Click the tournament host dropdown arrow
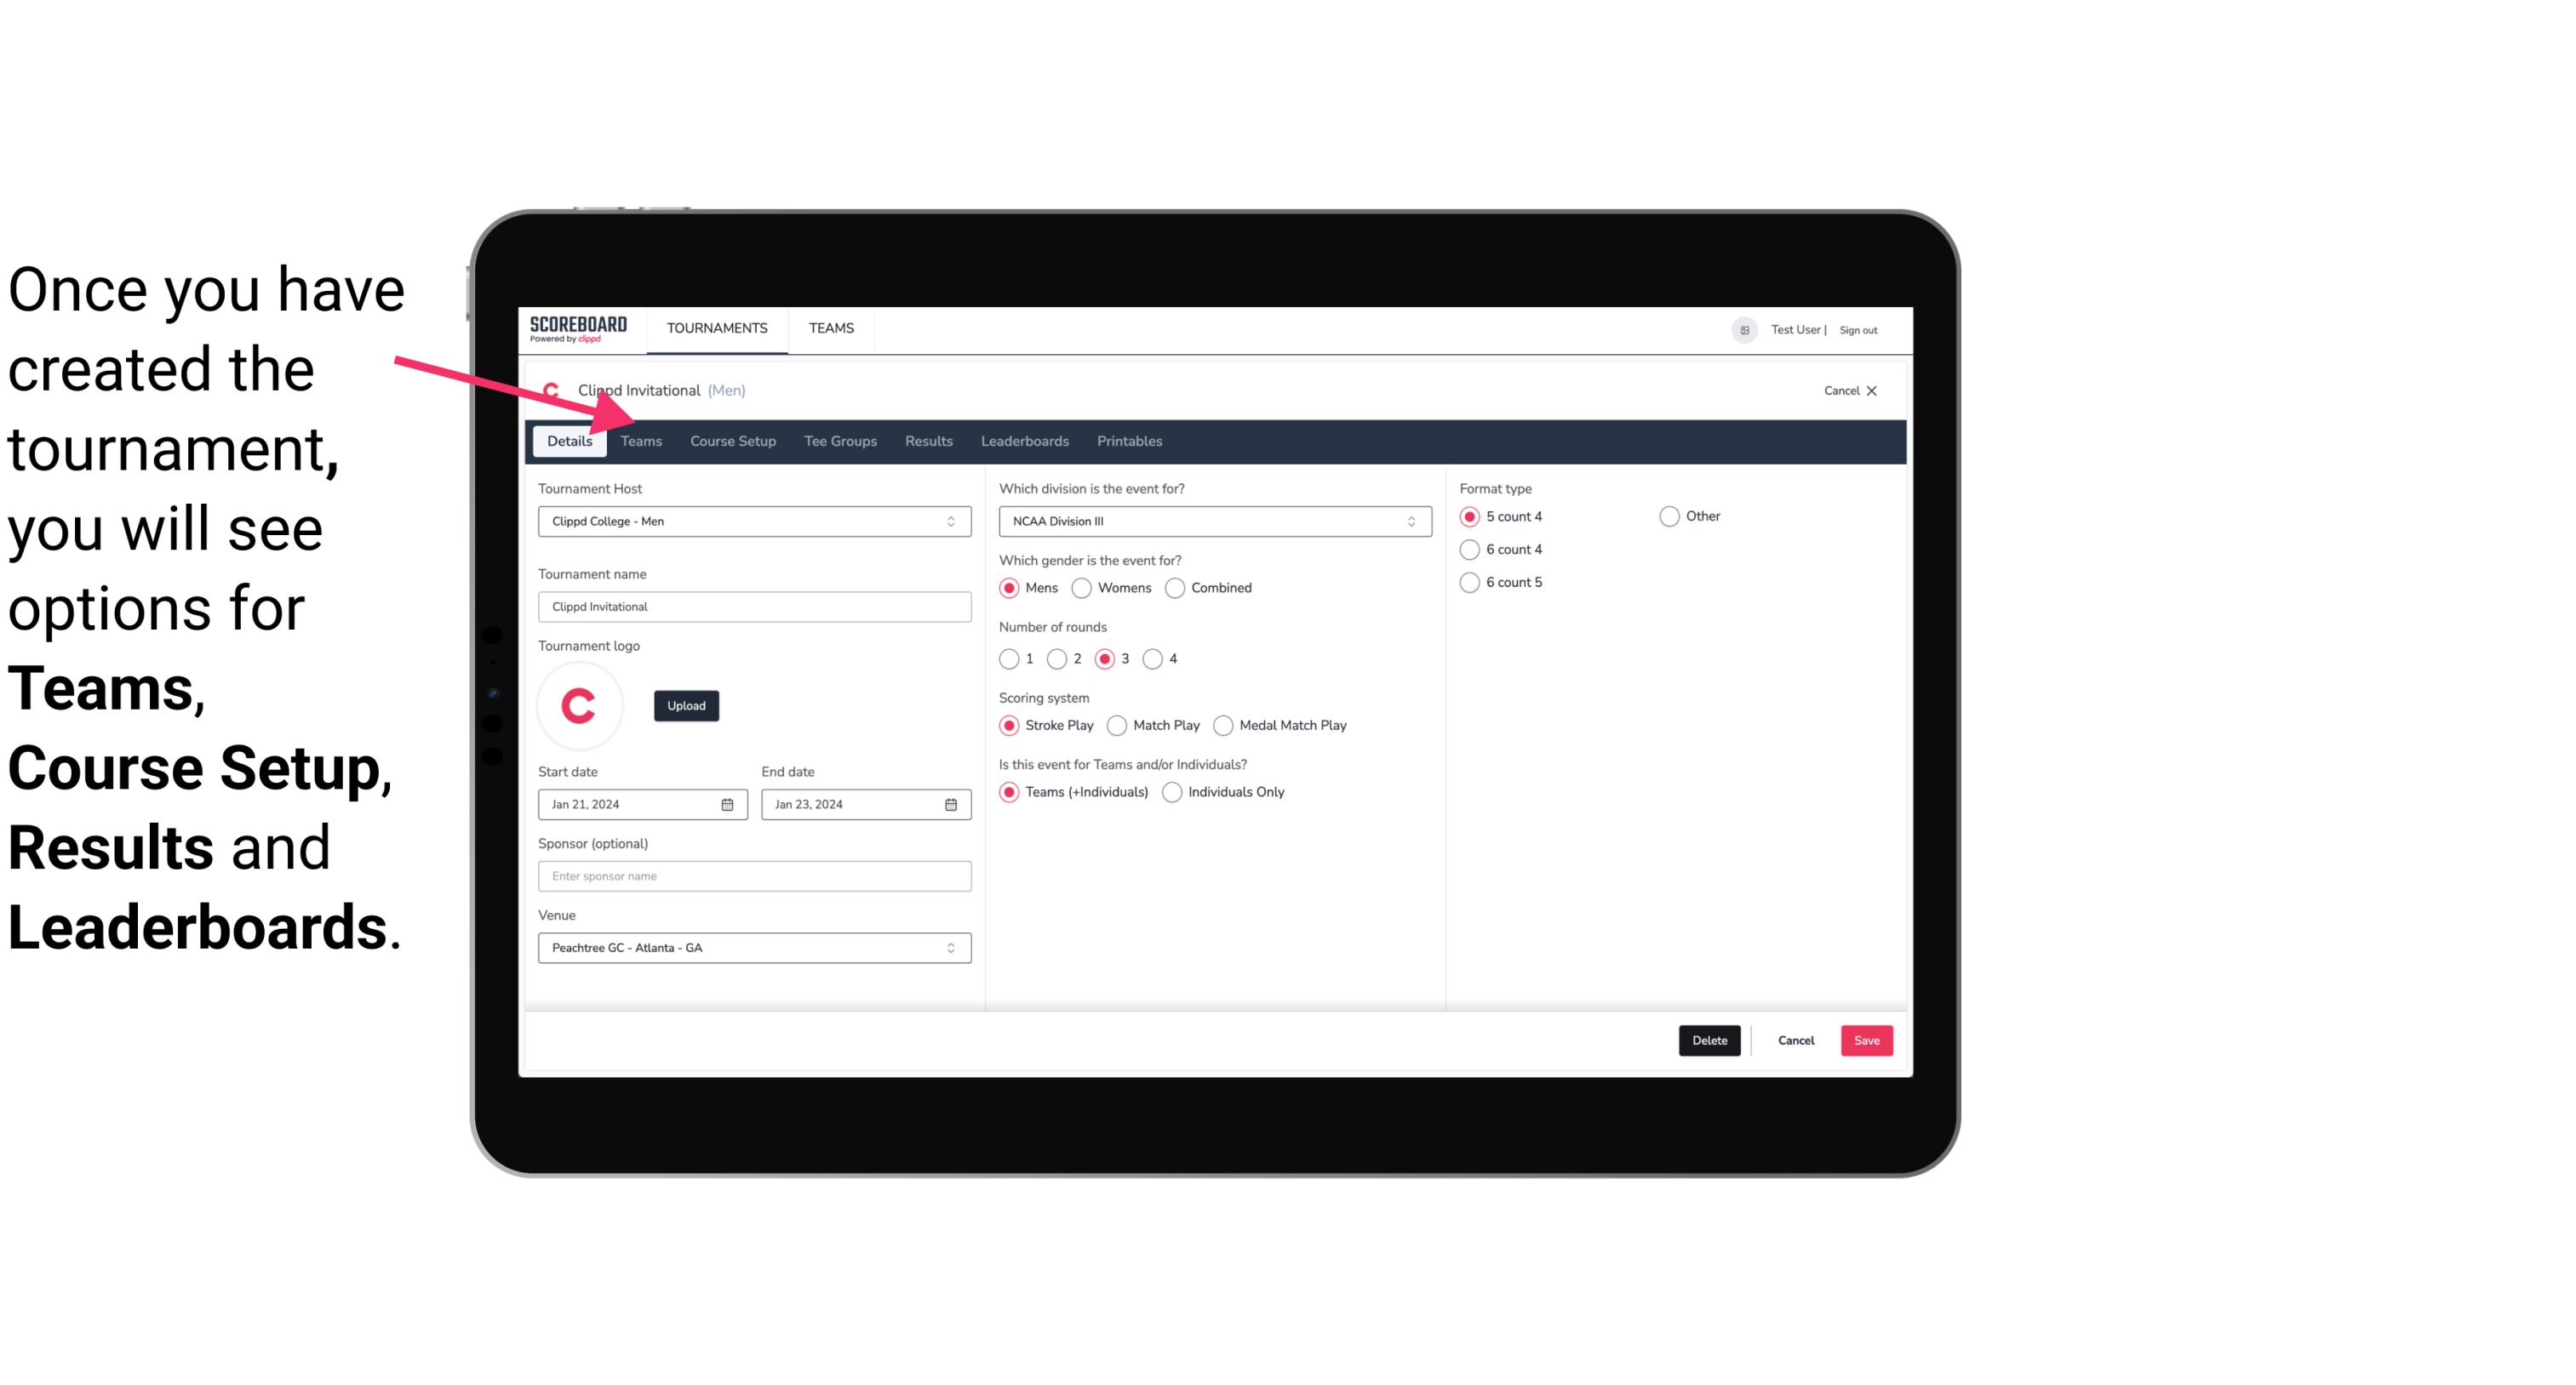 pos(950,522)
